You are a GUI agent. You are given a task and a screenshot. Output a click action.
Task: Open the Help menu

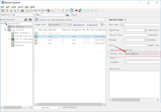pos(33,7)
